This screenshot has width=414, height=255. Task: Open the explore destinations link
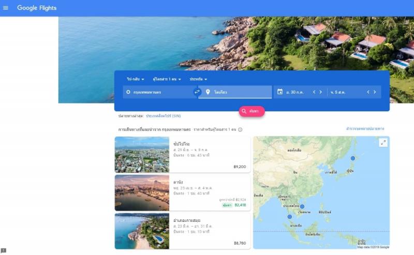[365, 129]
